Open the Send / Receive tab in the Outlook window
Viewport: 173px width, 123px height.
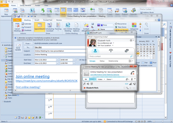point(25,5)
